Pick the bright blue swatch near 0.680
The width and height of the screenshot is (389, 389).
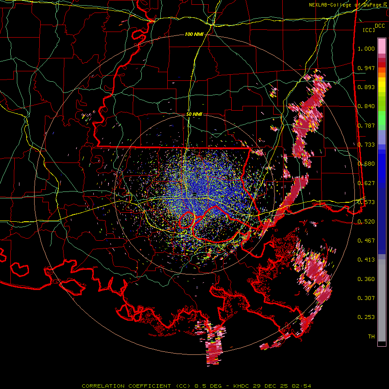[x=382, y=166]
